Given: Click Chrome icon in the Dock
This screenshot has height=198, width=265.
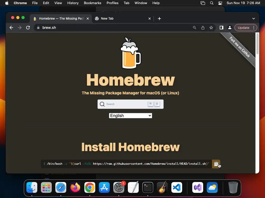Looking at the screenshot, I should click(x=90, y=187).
